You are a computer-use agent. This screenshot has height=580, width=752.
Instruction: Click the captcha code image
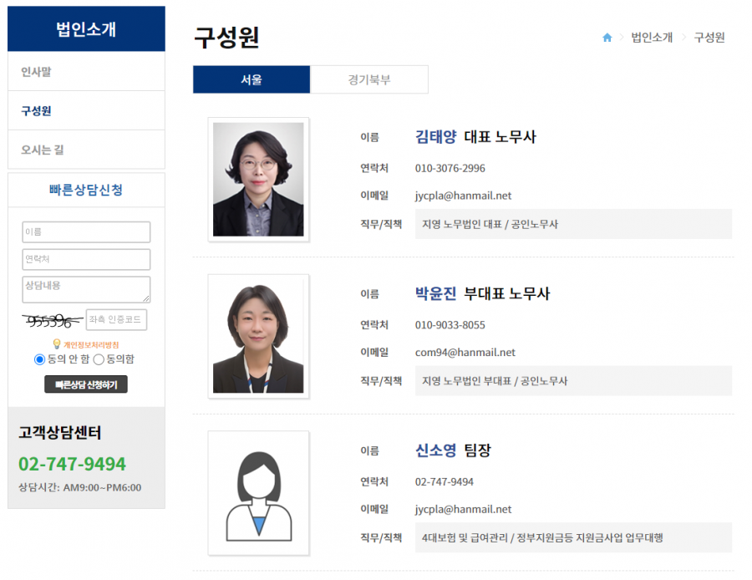(x=52, y=320)
